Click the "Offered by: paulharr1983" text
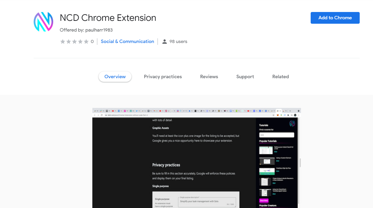The image size is (373, 208). (86, 30)
